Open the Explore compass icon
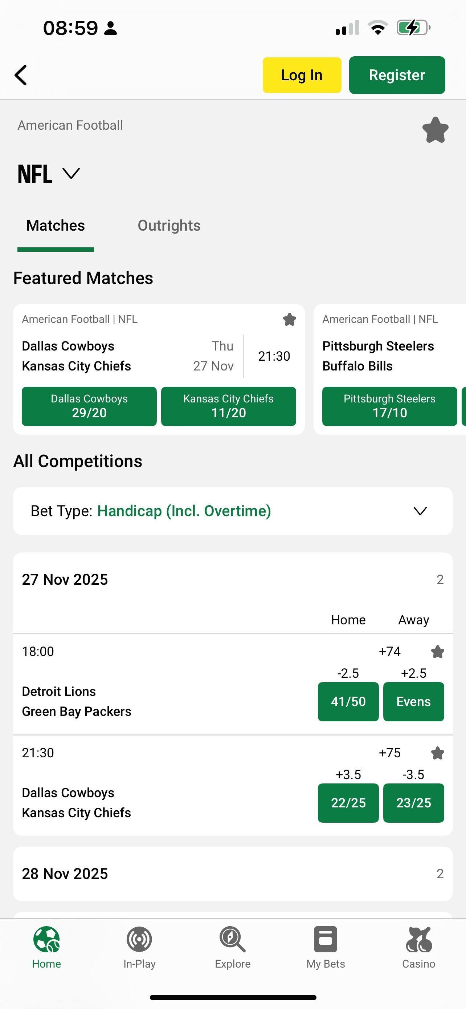Viewport: 466px width, 1009px height. (x=232, y=940)
